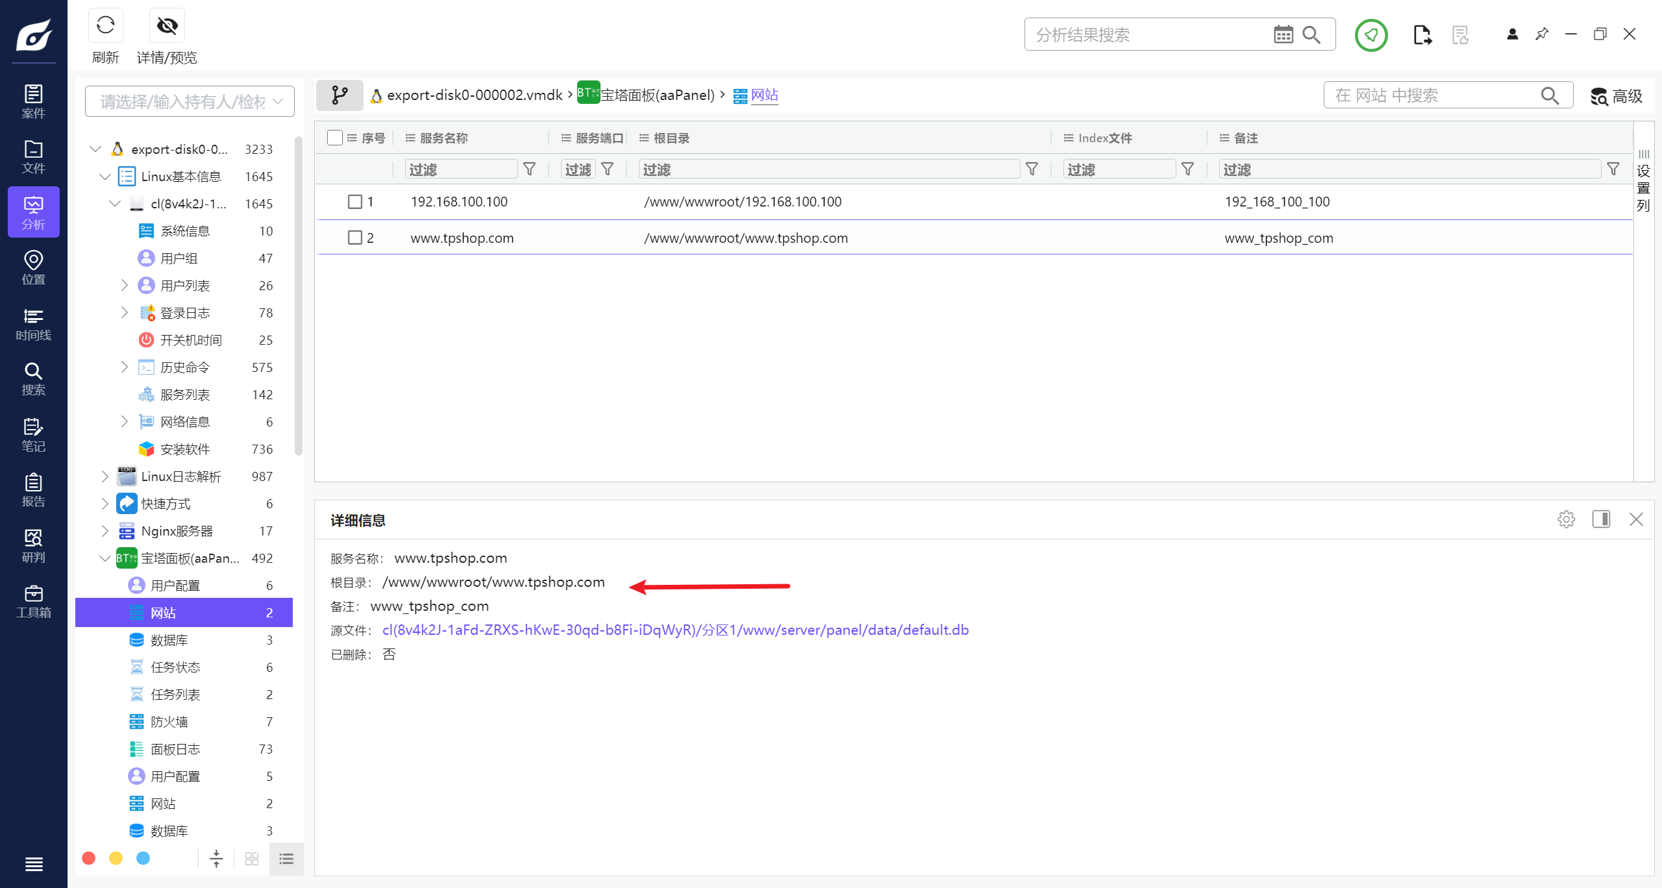Click the calendar icon in search bar
This screenshot has height=888, width=1662.
click(x=1283, y=34)
